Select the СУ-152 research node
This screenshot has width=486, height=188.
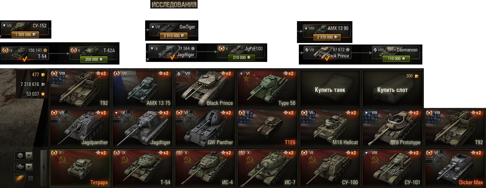coord(25,29)
